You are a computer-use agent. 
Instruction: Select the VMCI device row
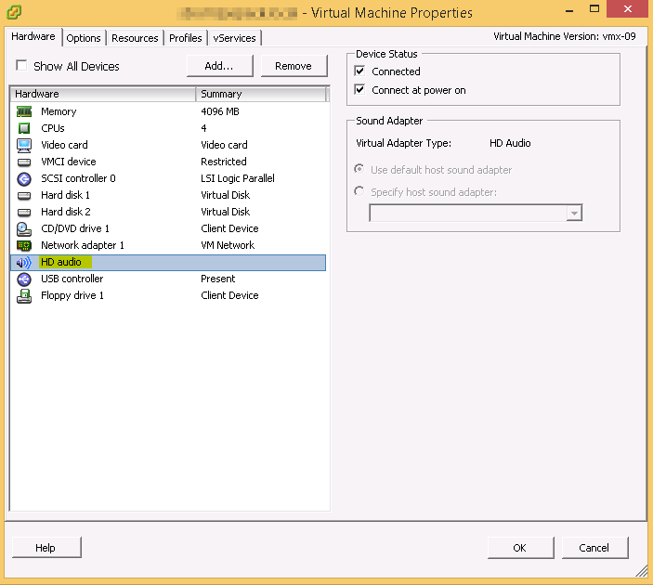point(168,162)
